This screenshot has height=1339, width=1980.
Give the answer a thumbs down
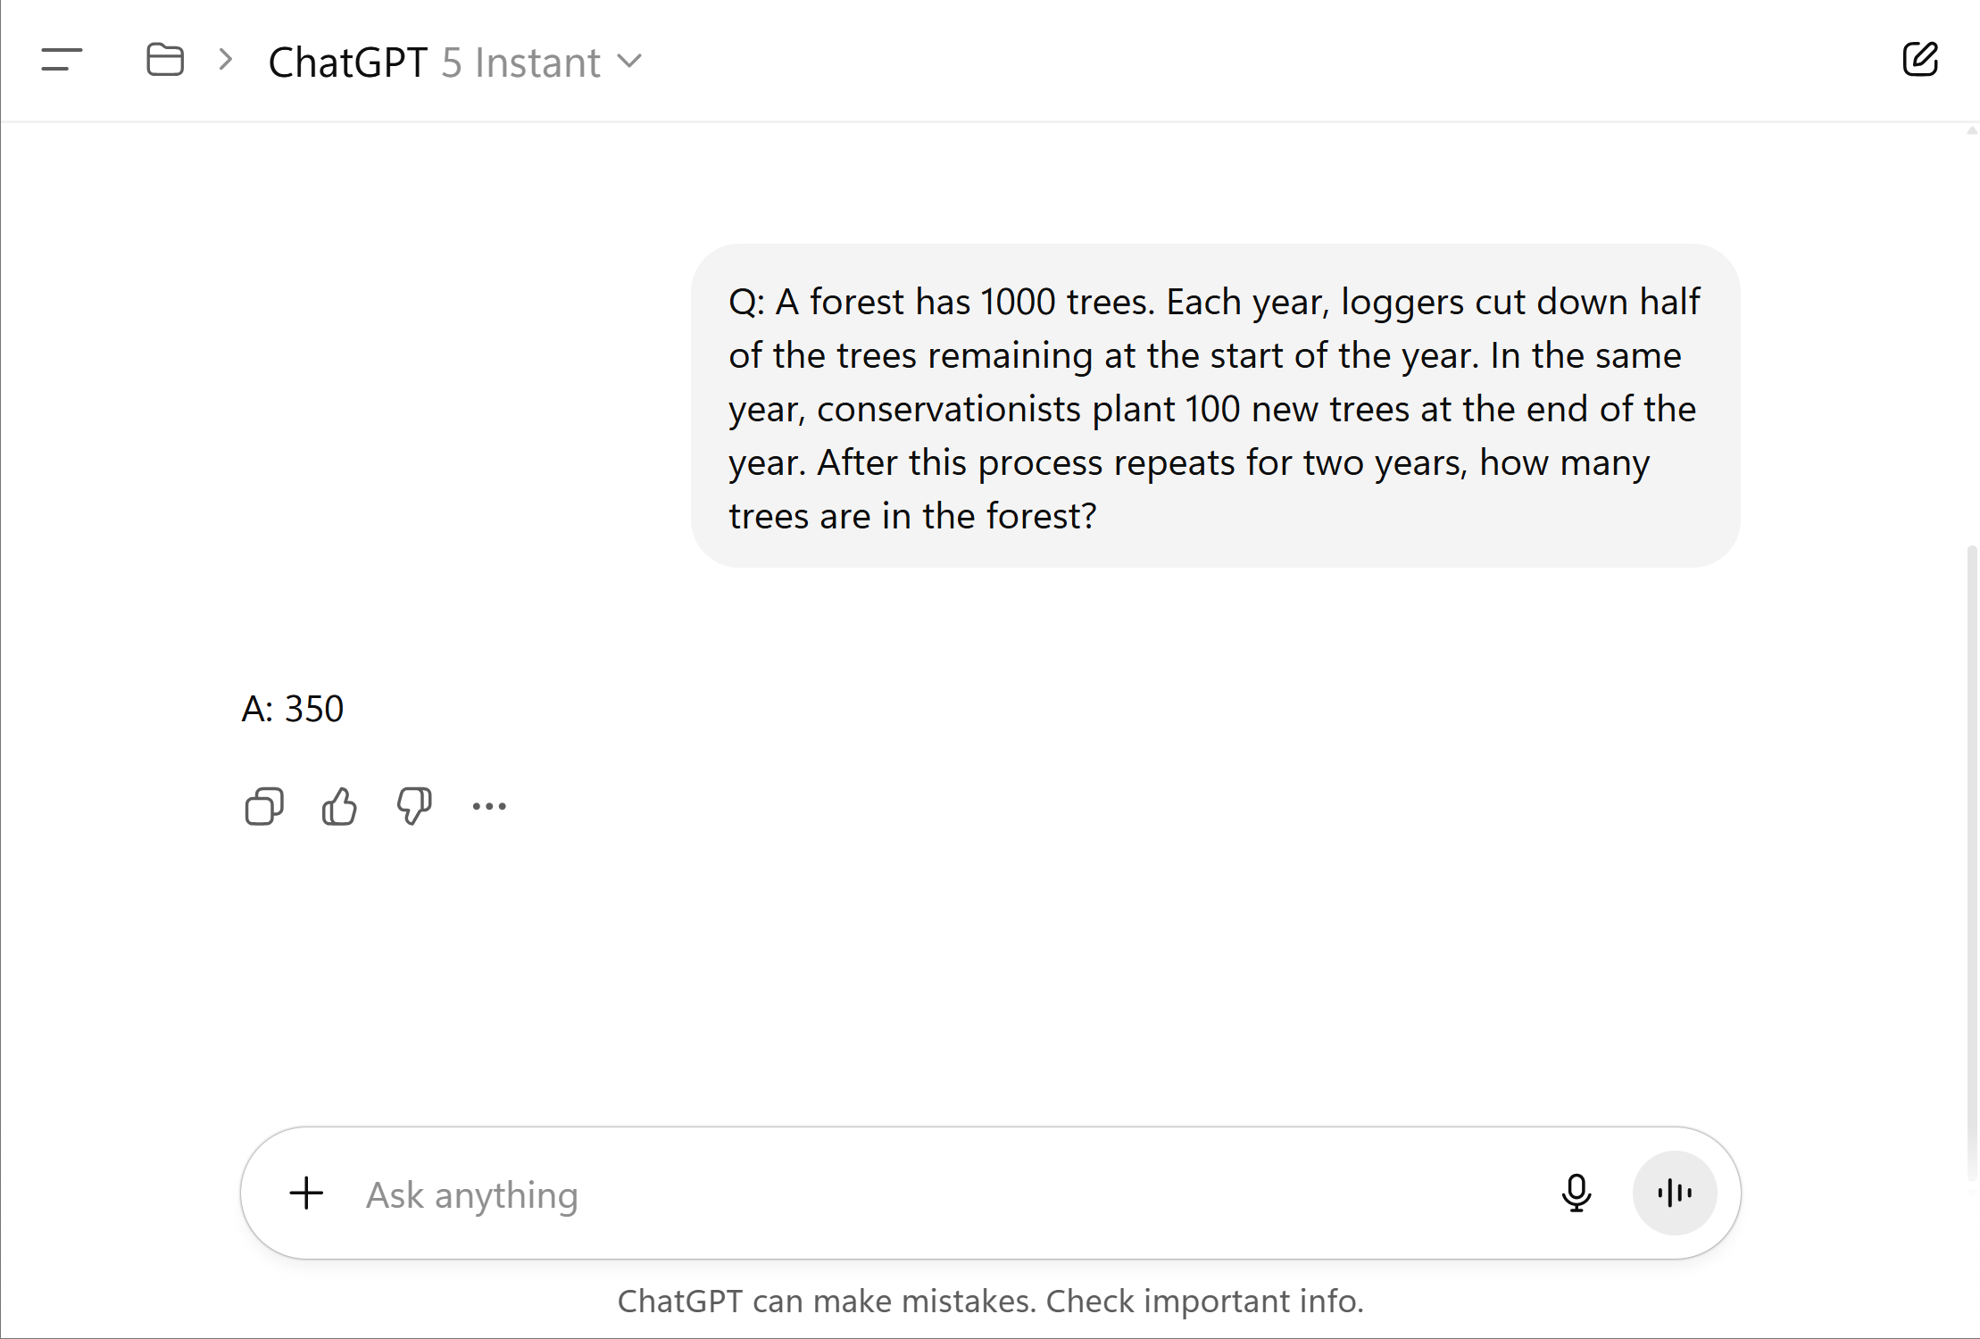(413, 806)
